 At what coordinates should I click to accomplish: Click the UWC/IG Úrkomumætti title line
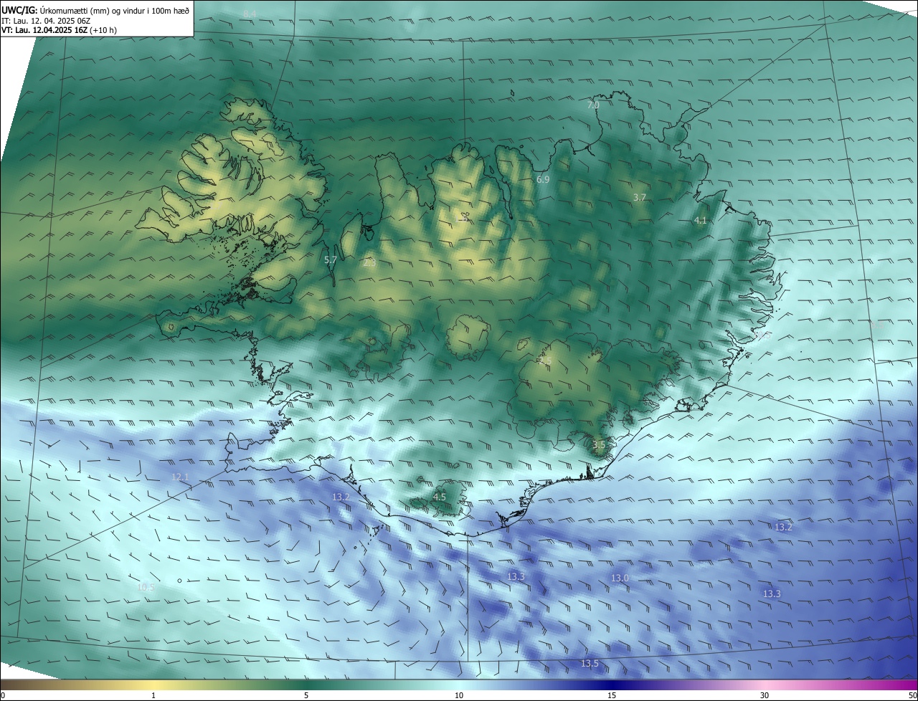tap(95, 10)
